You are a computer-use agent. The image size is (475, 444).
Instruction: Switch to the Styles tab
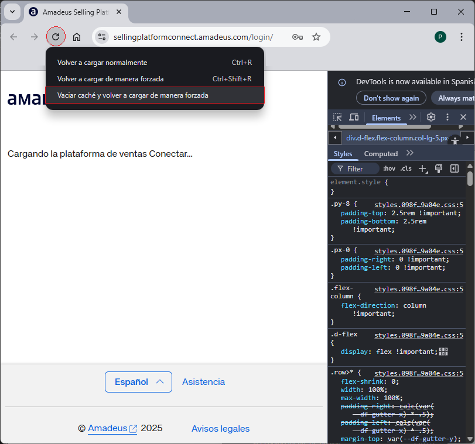pyautogui.click(x=343, y=154)
